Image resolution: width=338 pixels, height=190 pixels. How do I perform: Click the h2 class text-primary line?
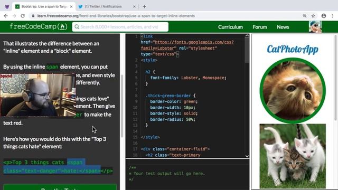[x=173, y=155]
